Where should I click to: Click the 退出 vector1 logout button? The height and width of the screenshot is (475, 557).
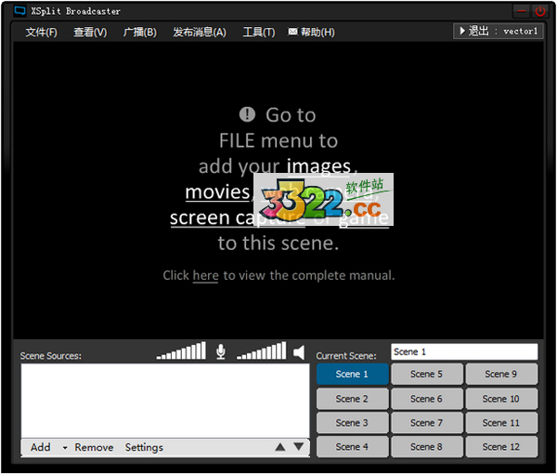point(498,32)
